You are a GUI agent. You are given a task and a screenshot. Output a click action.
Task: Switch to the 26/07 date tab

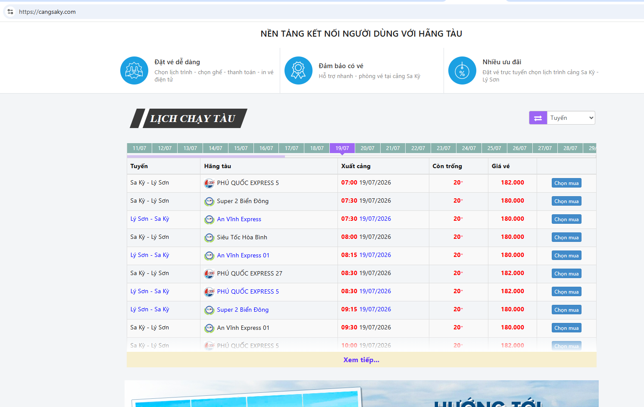pyautogui.click(x=520, y=148)
